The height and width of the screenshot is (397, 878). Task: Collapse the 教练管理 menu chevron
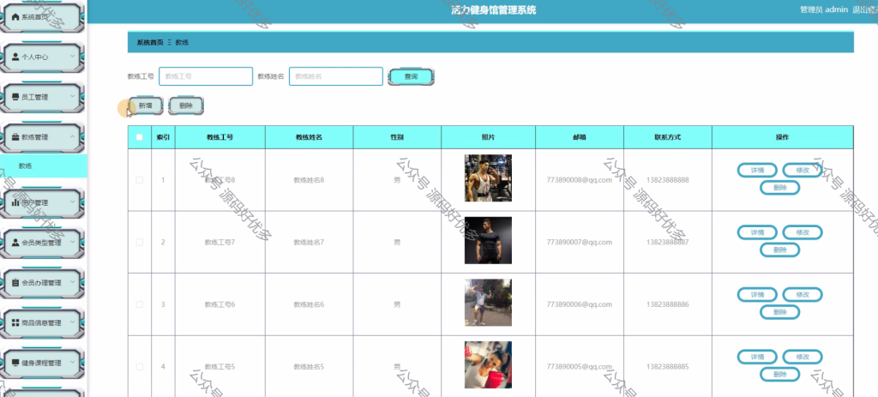tap(72, 136)
